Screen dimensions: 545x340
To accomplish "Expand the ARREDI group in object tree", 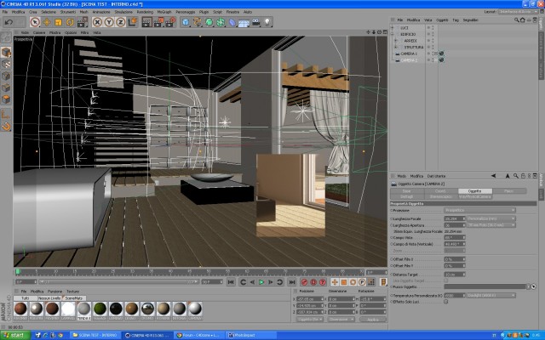I will click(x=395, y=41).
